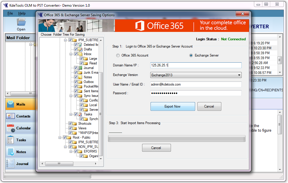
Task: Uncheck the Drafts folder checkbox
Action: (x=76, y=49)
